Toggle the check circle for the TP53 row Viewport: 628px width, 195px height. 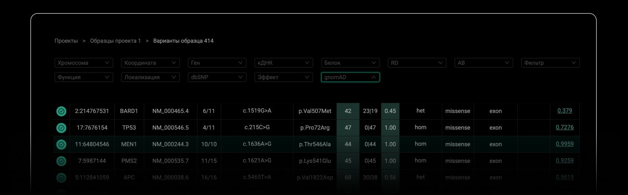pyautogui.click(x=61, y=128)
